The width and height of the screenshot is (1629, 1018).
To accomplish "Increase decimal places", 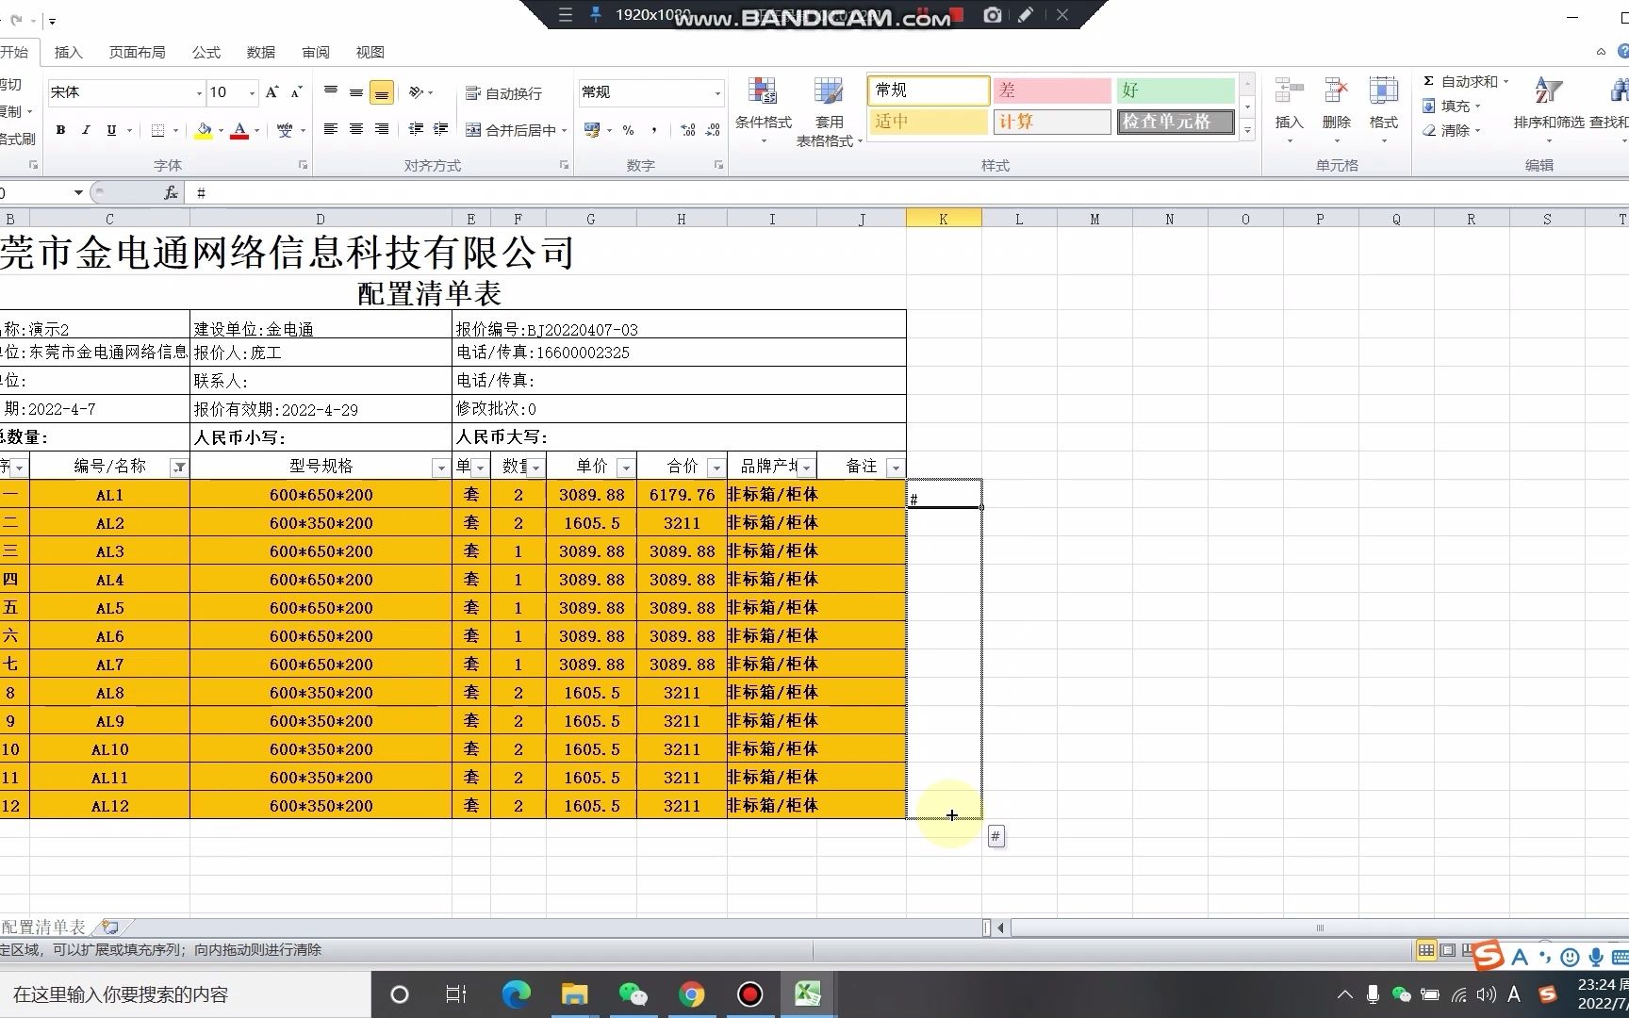I will [688, 130].
